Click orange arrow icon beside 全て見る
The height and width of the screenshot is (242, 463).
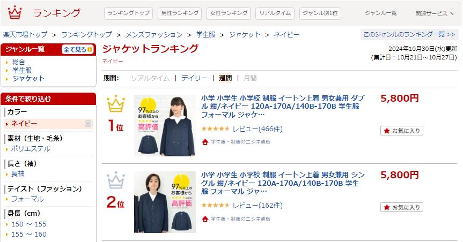(x=90, y=49)
